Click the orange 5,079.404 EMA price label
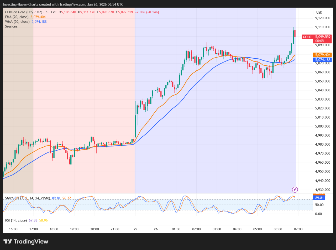 tap(322, 55)
